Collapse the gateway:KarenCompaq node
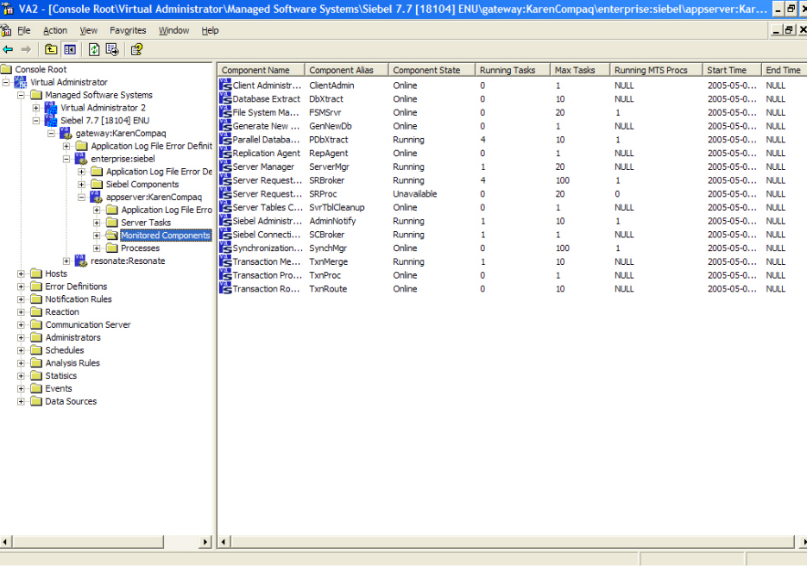 point(52,133)
